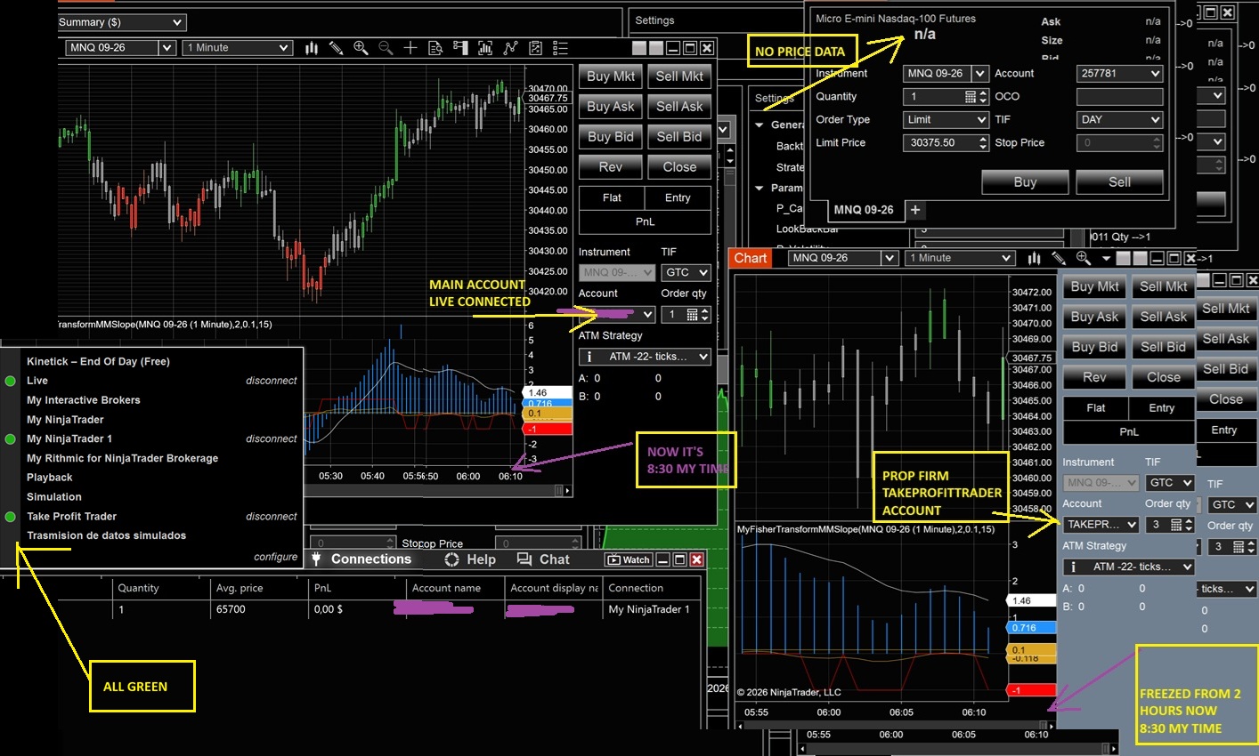Select drawing pencil in orange Chart window toolbar
The image size is (1259, 756).
click(1059, 258)
